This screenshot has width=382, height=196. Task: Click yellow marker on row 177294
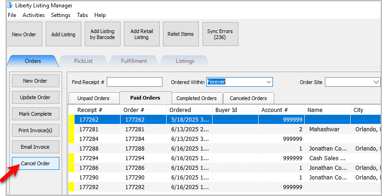[x=72, y=158]
